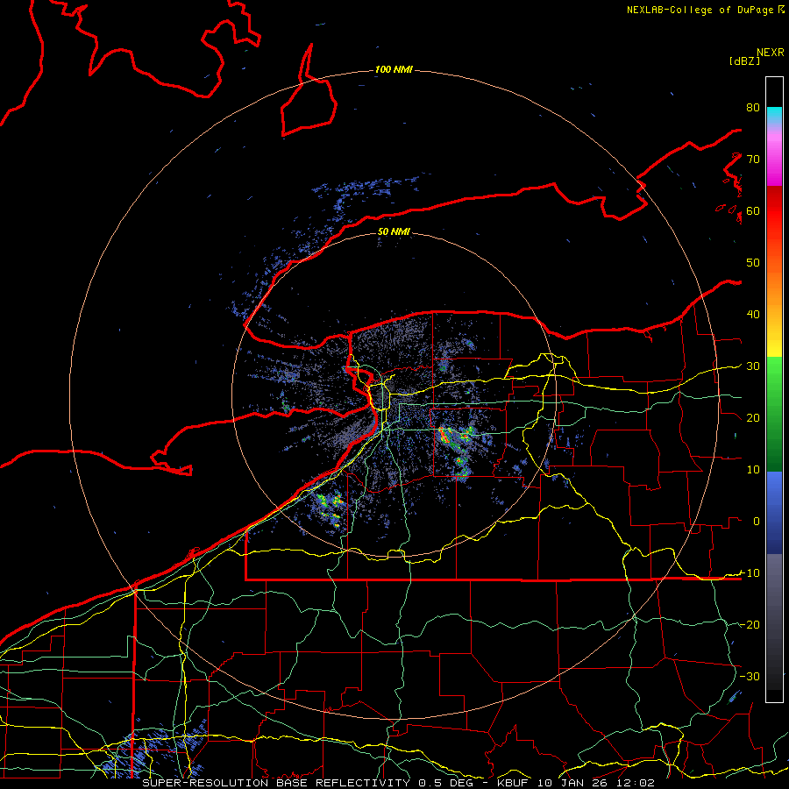Click the 40 value on the dBZ scale
This screenshot has width=789, height=789.
point(753,314)
